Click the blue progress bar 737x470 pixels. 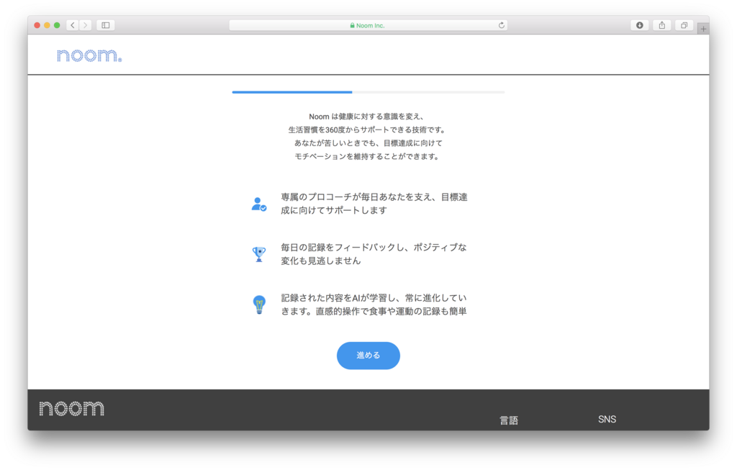click(x=292, y=92)
